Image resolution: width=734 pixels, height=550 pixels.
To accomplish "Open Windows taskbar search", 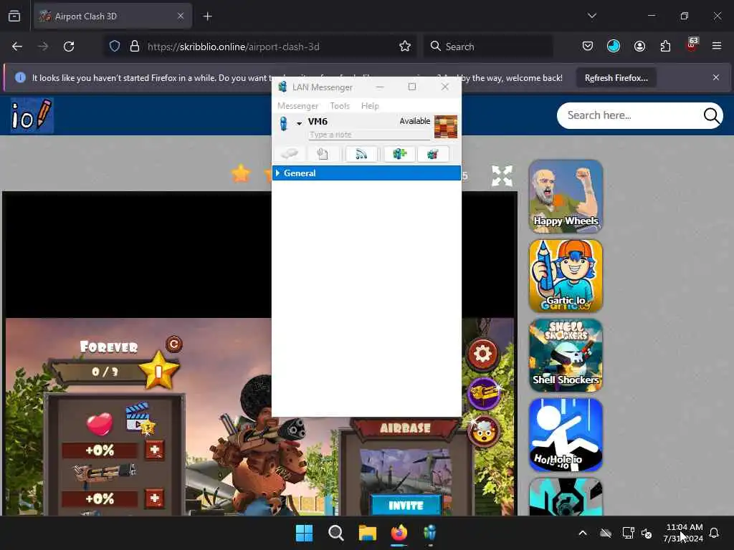I will coord(335,533).
